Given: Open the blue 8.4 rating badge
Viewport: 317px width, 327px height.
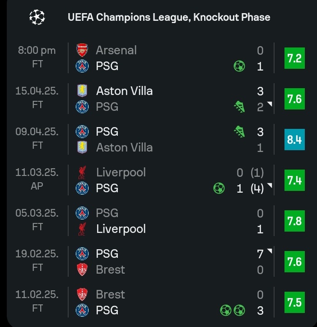Looking at the screenshot, I should (x=294, y=140).
